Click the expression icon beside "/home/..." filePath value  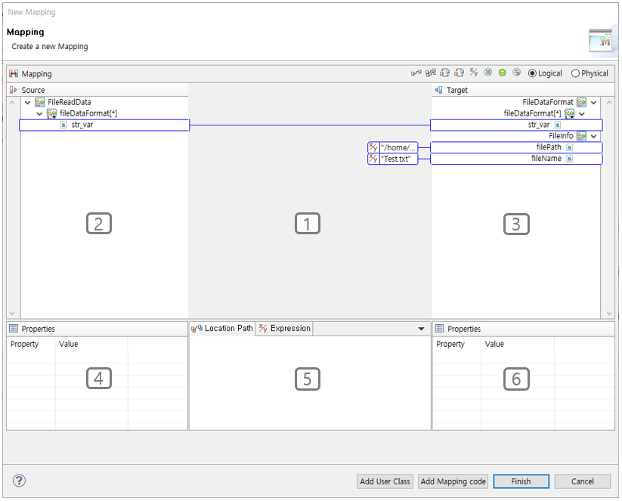[x=373, y=147]
